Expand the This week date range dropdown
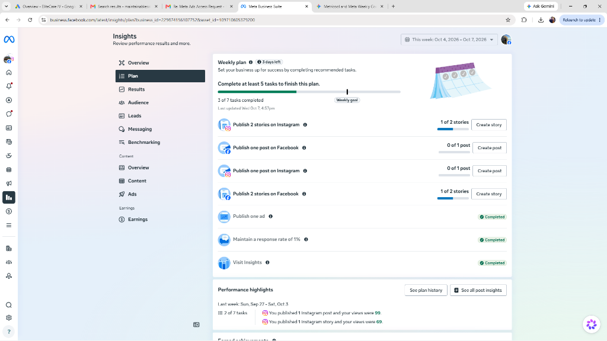607x341 pixels. pyautogui.click(x=449, y=40)
